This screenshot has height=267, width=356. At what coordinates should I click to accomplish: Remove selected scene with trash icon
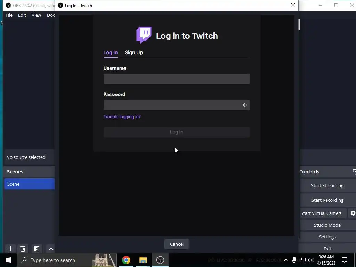point(23,249)
